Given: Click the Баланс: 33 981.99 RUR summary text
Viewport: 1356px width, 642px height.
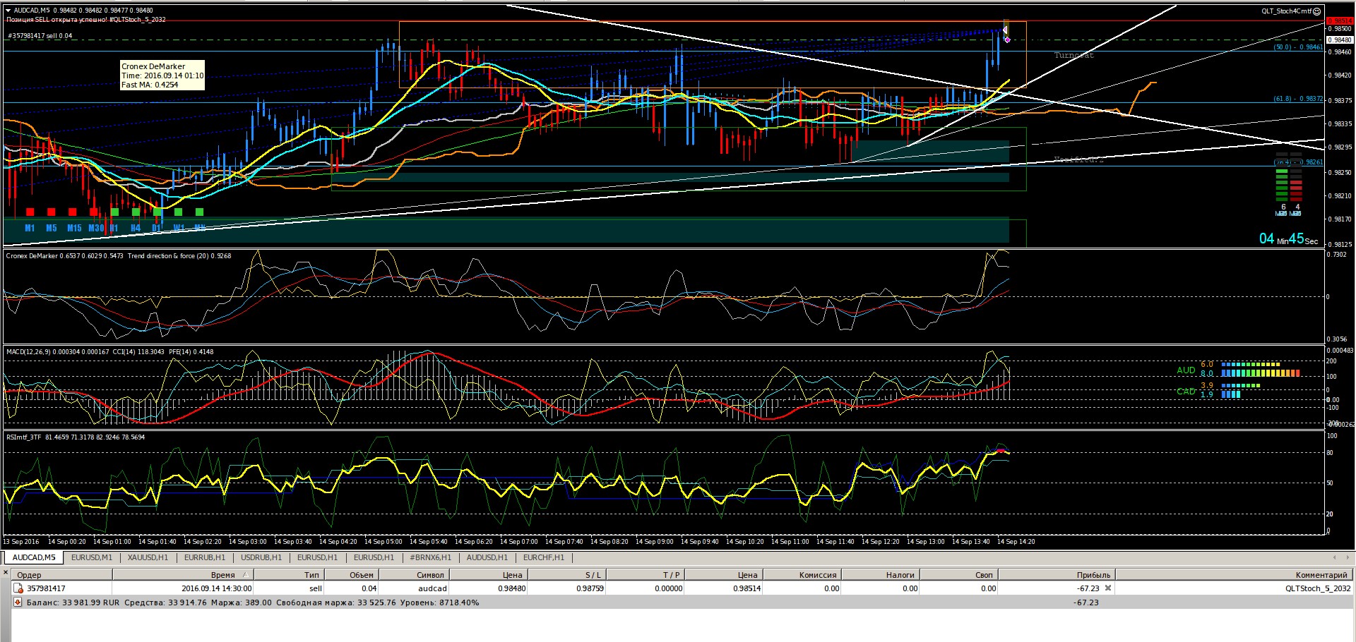Looking at the screenshot, I should click(x=73, y=602).
